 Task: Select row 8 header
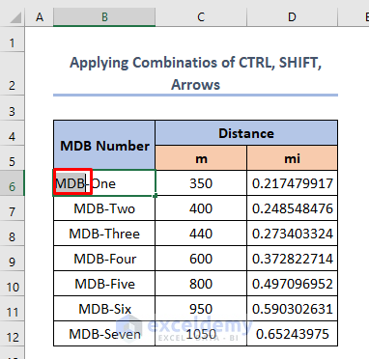13,234
